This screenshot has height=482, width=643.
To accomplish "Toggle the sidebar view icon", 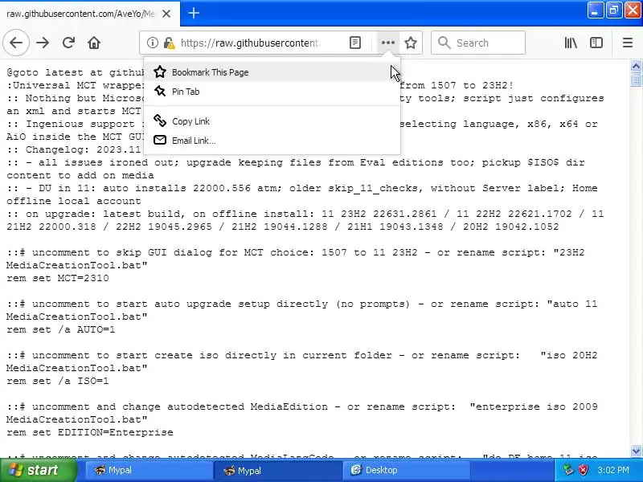I will coord(596,43).
